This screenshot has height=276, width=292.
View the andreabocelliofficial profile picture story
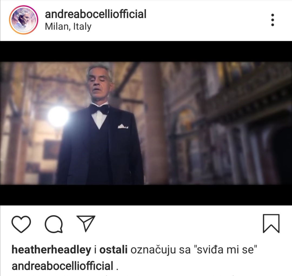tap(24, 20)
